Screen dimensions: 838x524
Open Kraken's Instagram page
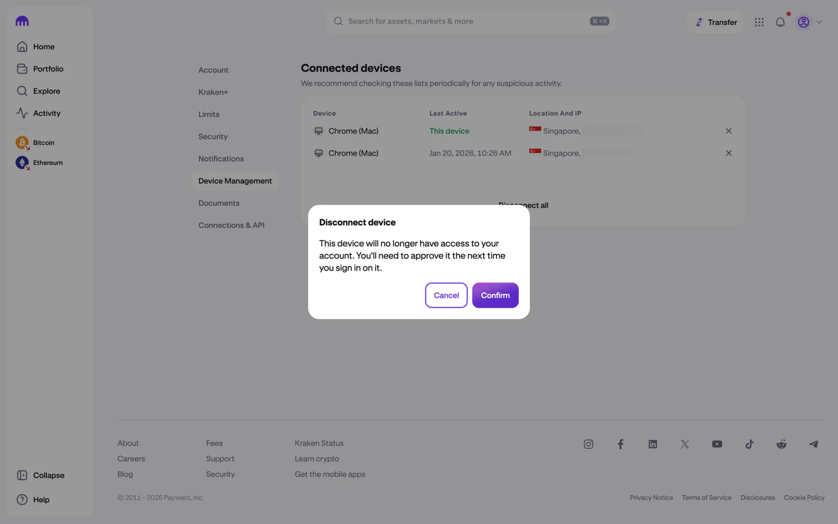point(588,444)
